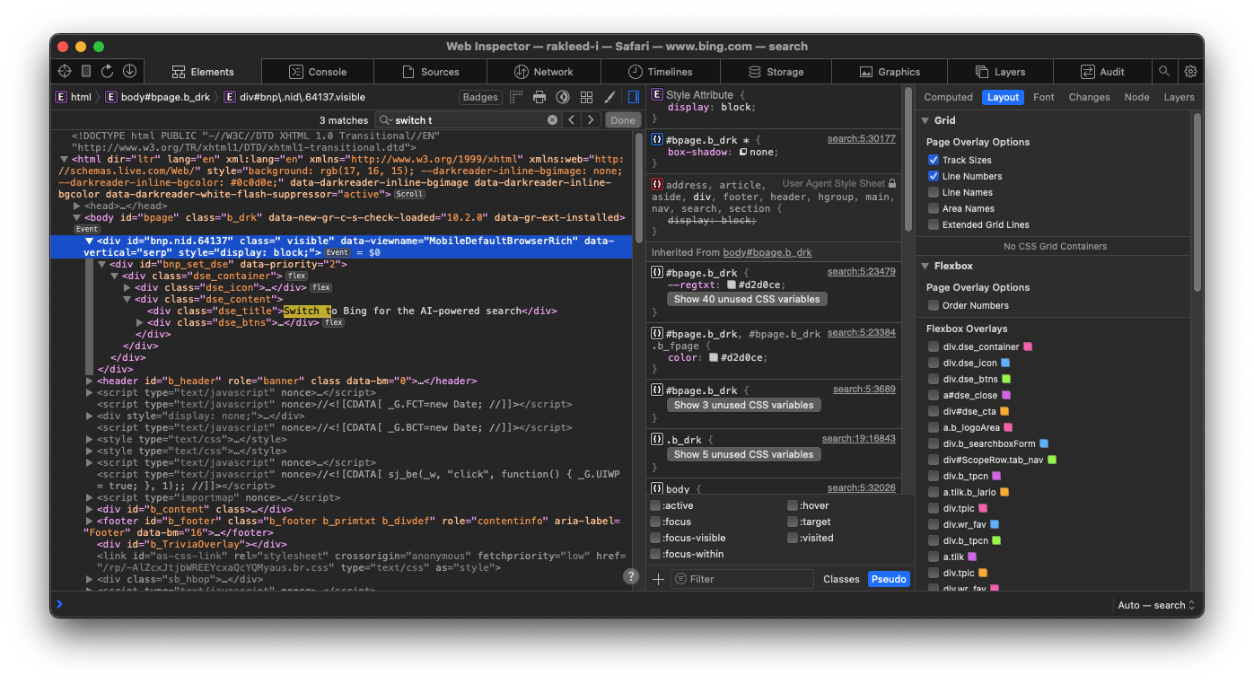Go to the previous search match arrow
The width and height of the screenshot is (1254, 684).
(x=572, y=119)
